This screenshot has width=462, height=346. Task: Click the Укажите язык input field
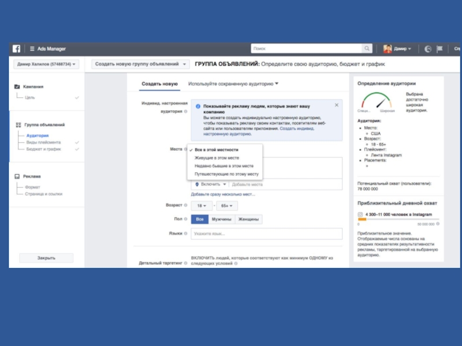tap(267, 234)
